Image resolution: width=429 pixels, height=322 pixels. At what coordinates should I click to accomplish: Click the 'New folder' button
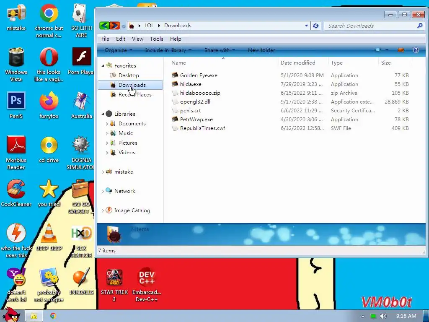tap(261, 50)
